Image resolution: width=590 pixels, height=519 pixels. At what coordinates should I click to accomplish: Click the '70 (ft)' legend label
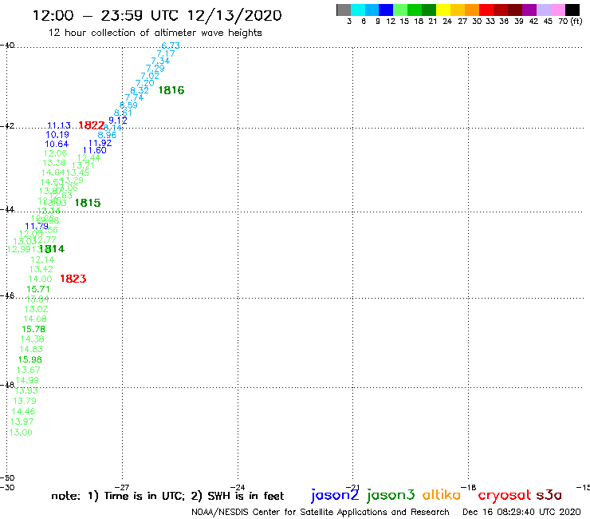coord(570,22)
